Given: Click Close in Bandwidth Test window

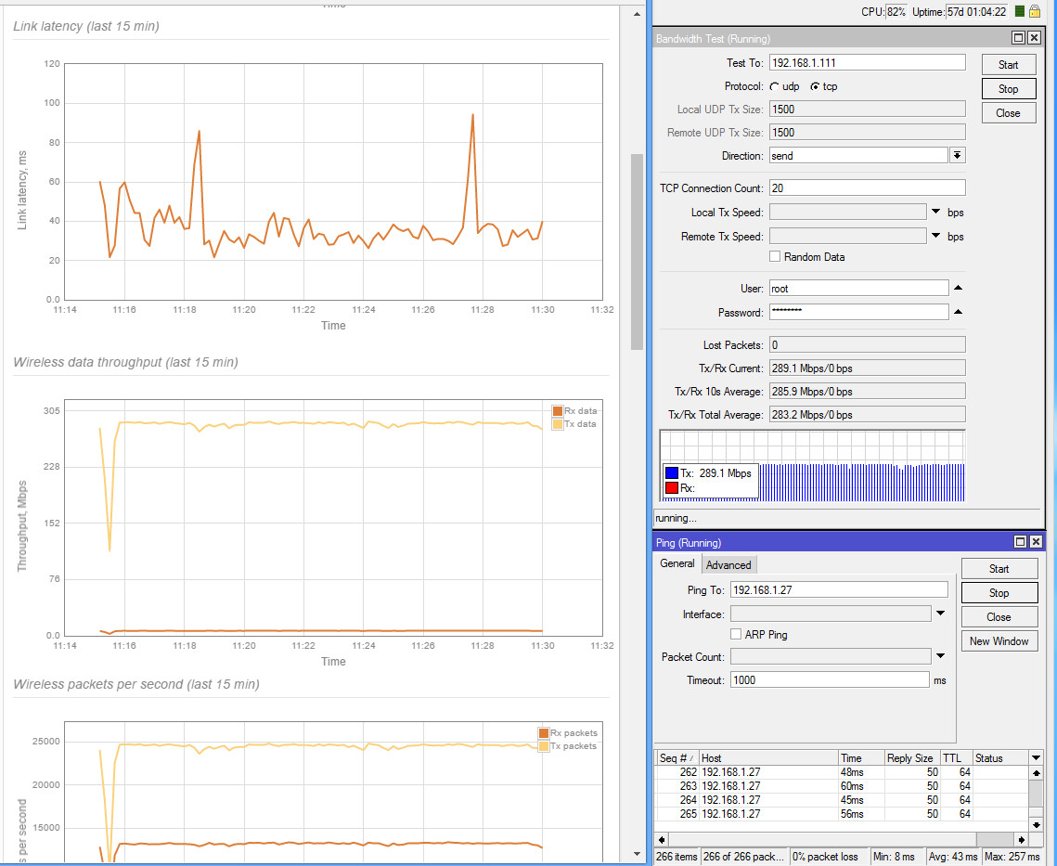Looking at the screenshot, I should [x=1009, y=113].
